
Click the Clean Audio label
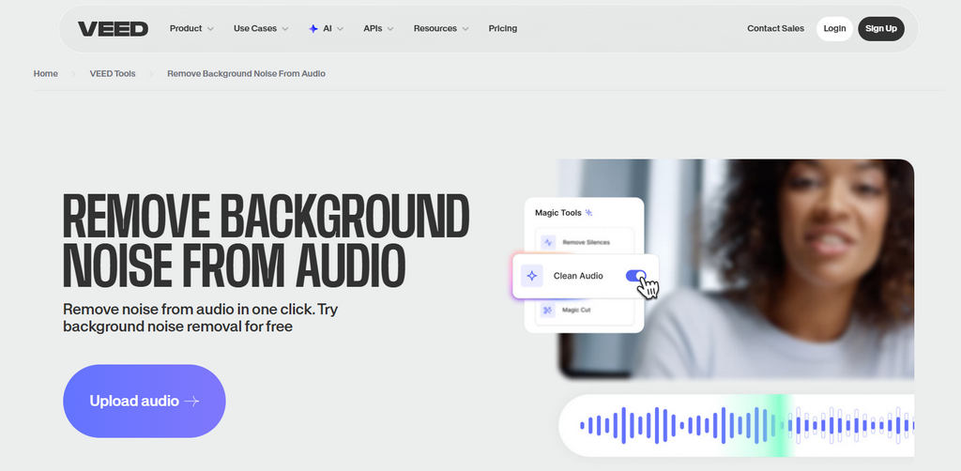click(578, 276)
